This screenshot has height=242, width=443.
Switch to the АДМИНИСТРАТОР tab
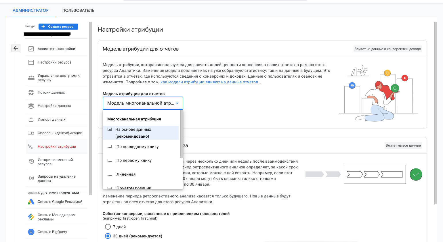click(30, 10)
